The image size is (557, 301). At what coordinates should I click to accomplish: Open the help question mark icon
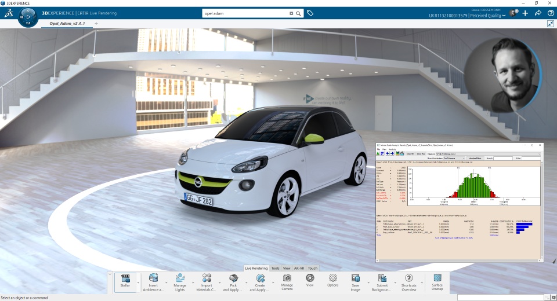(551, 13)
